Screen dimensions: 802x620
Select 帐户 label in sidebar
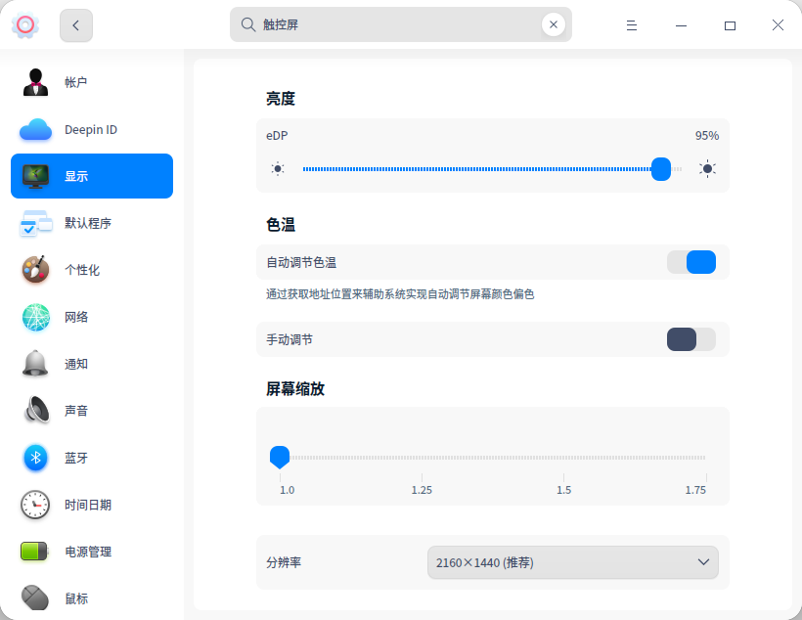coord(75,82)
